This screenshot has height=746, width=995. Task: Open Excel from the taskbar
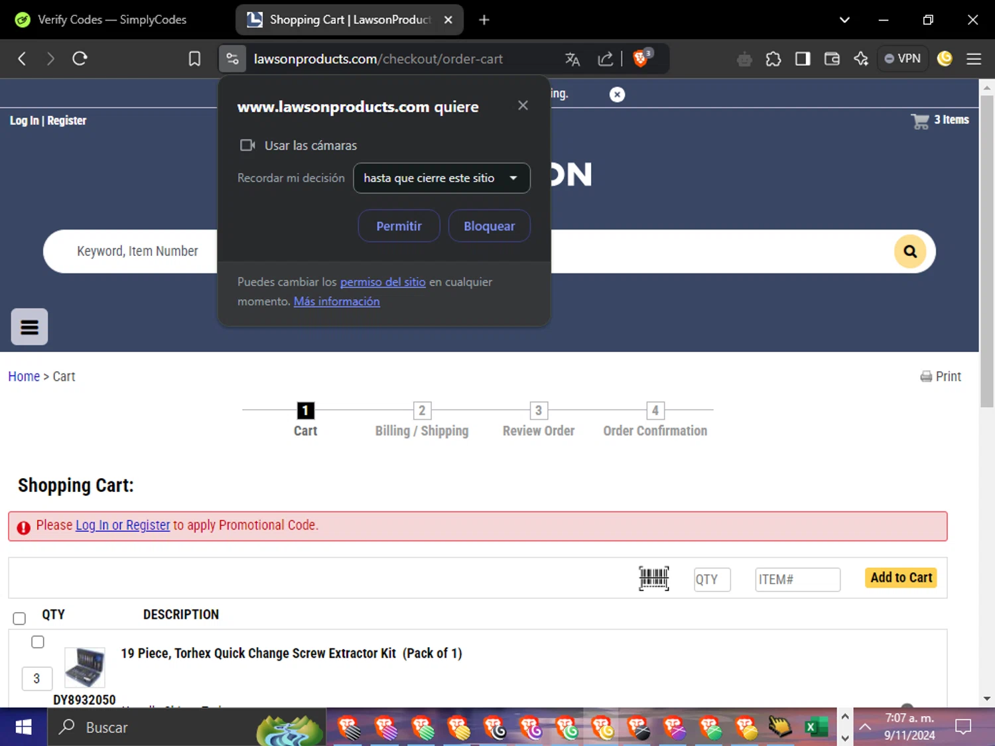tap(817, 727)
